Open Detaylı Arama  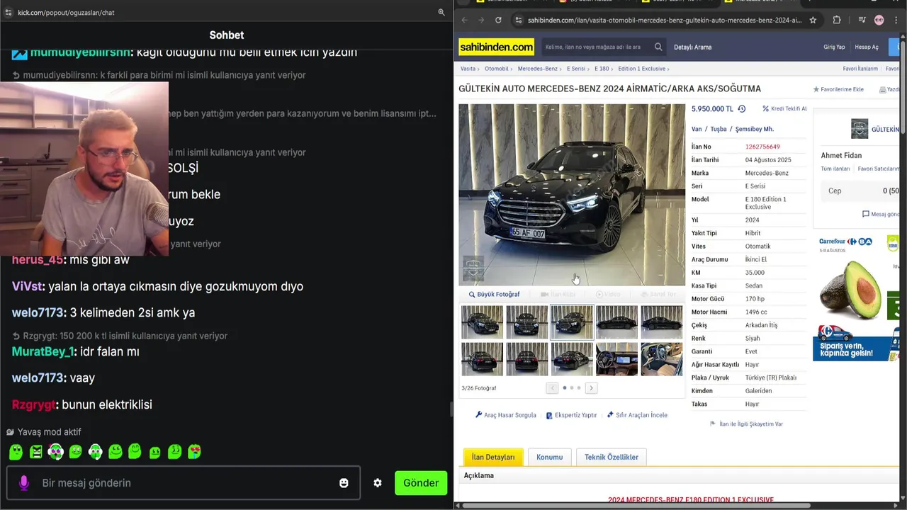(692, 47)
